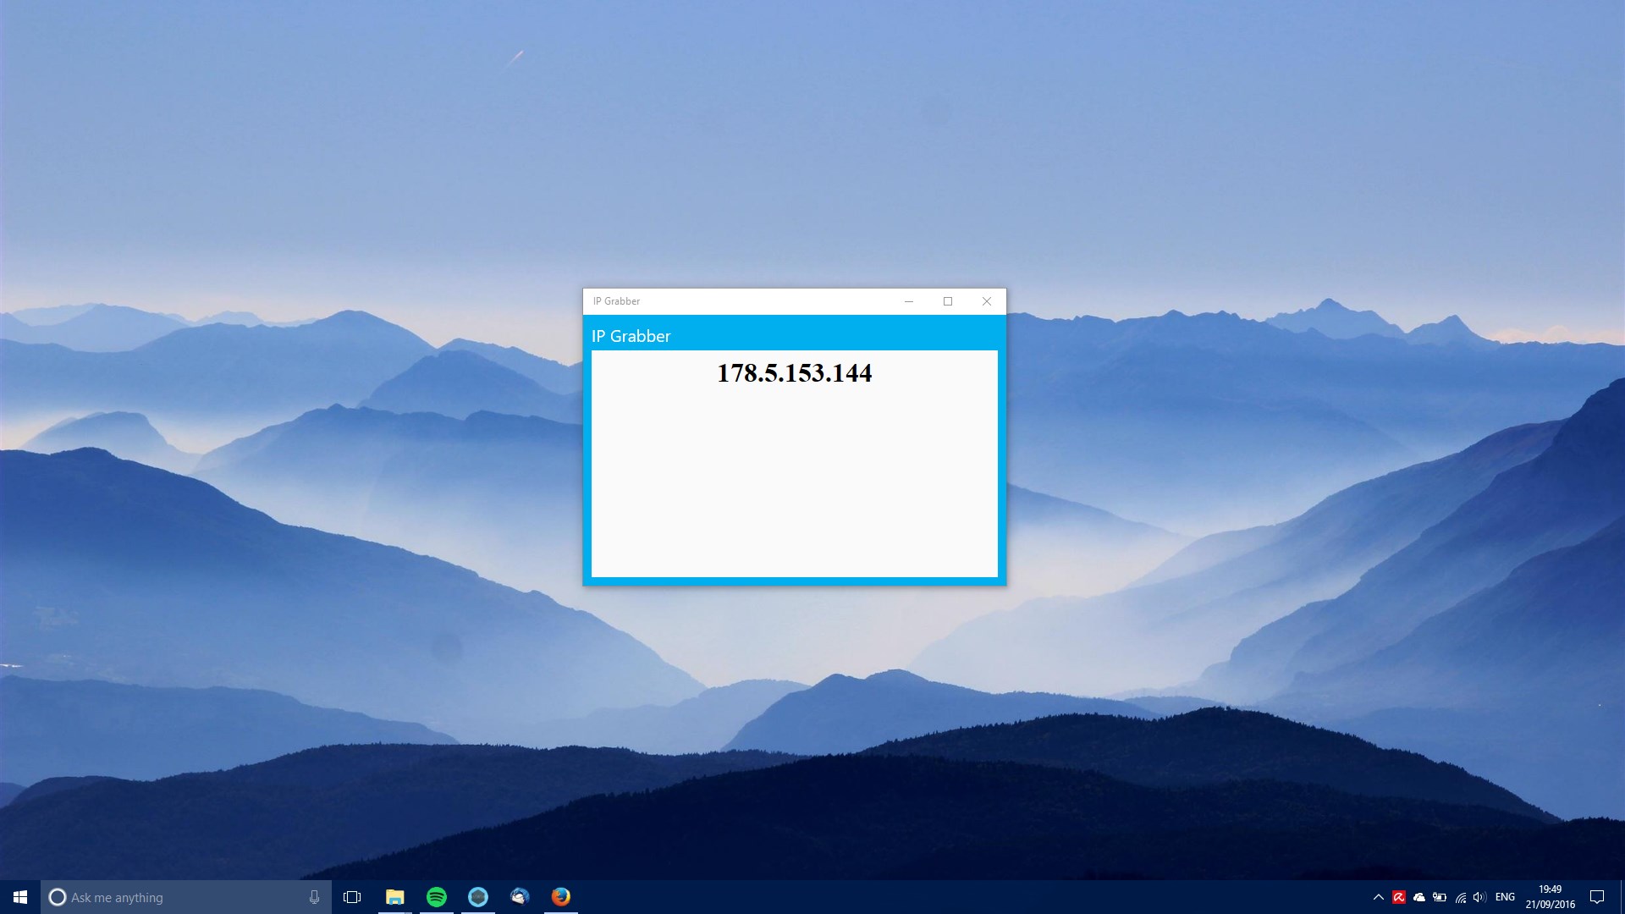Open the Windows Start menu
This screenshot has height=914, width=1625.
click(x=20, y=897)
